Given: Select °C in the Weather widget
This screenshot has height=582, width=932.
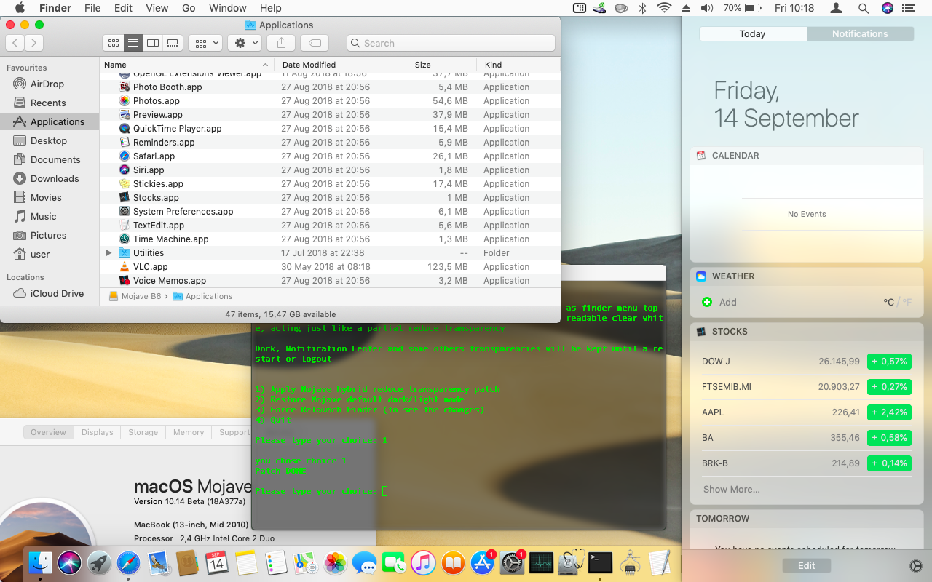Looking at the screenshot, I should click(x=888, y=303).
